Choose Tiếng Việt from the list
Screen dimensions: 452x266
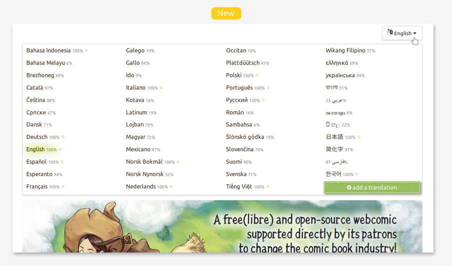click(x=239, y=186)
